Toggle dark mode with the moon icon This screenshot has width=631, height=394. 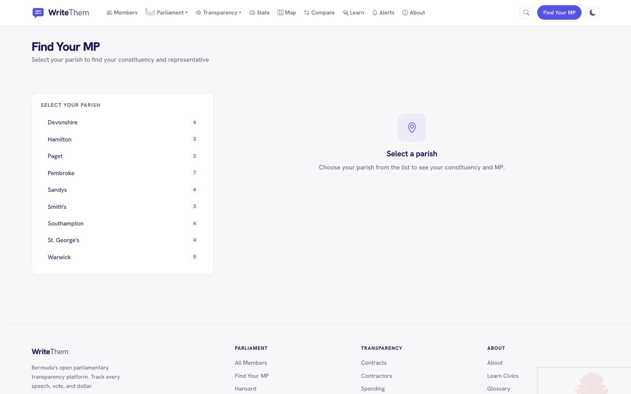592,13
